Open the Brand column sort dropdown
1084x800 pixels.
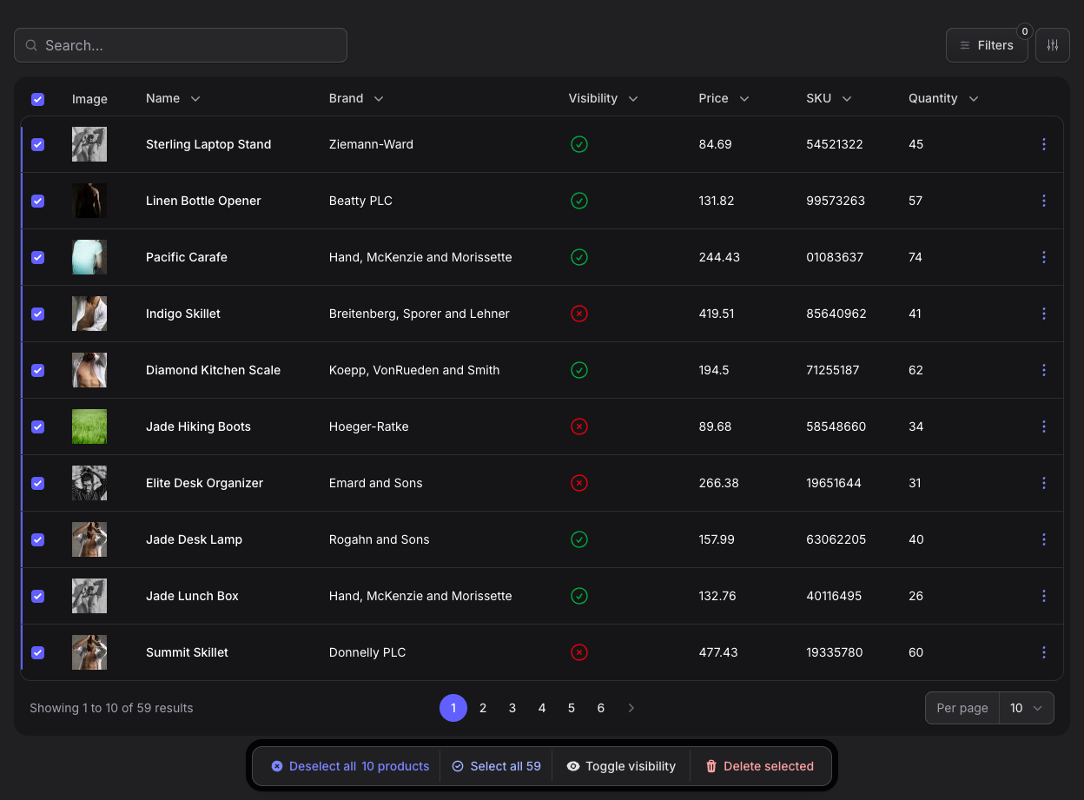379,99
